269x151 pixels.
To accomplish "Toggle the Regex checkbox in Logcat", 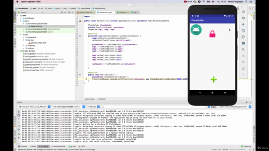I will [209, 107].
